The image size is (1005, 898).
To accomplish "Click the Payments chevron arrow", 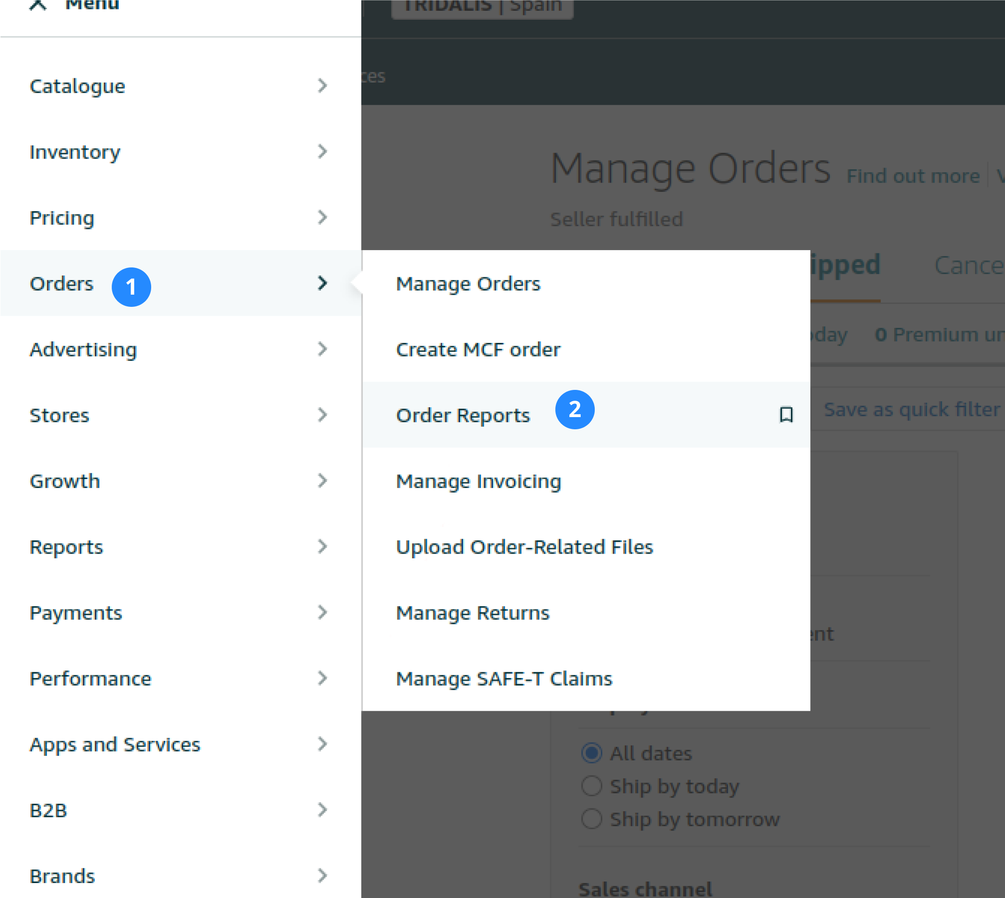I will click(322, 612).
